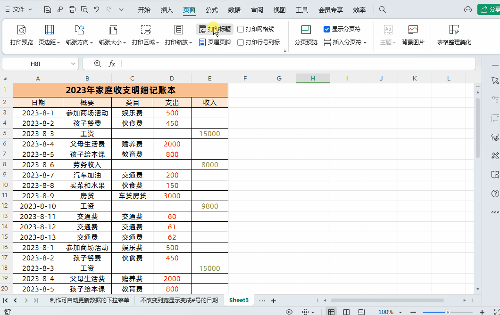The height and width of the screenshot is (315, 500).
Task: Open the 文件 file menu
Action: click(19, 9)
